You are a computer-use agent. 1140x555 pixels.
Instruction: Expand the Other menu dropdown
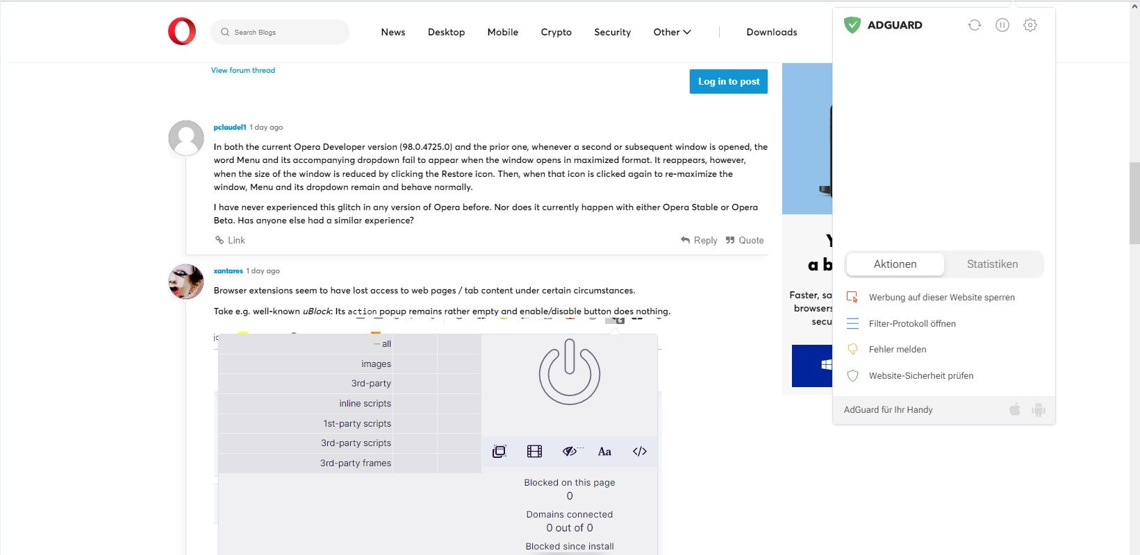[x=672, y=32]
